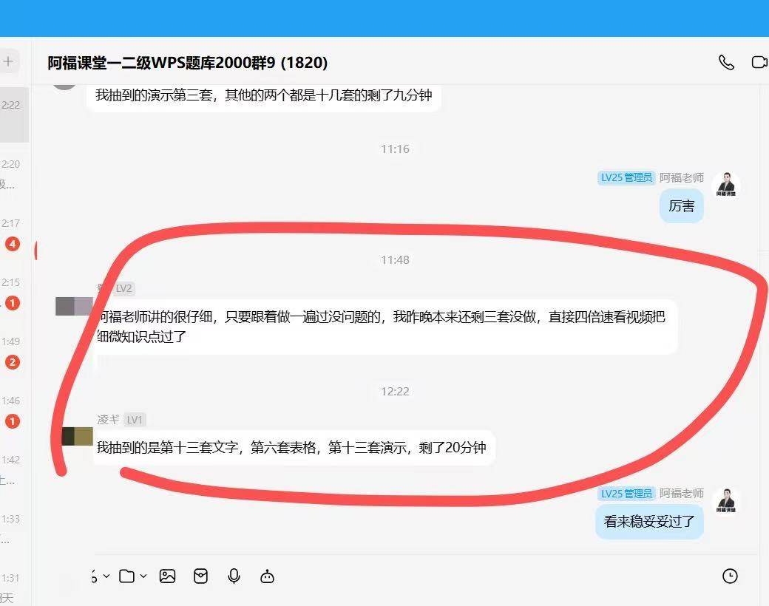
Task: Open sidebar chat with 2 unread badge
Action: click(x=15, y=352)
